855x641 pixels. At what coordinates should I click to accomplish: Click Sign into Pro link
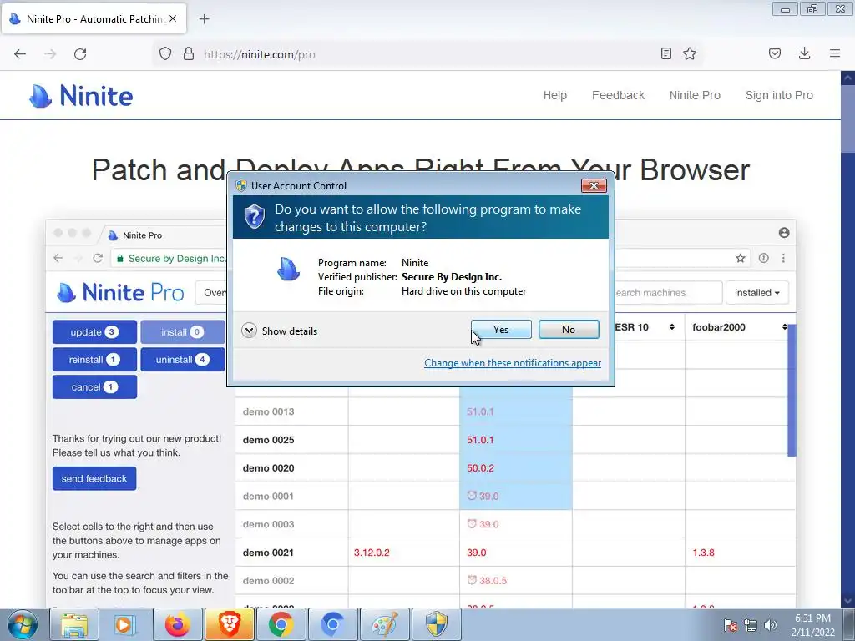[x=779, y=95]
